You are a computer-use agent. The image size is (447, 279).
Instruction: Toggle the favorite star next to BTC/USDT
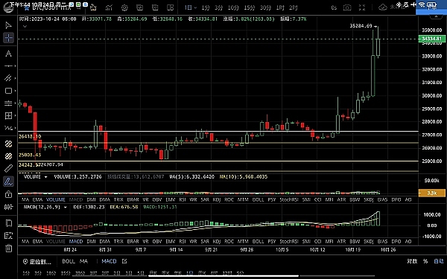[27, 7]
